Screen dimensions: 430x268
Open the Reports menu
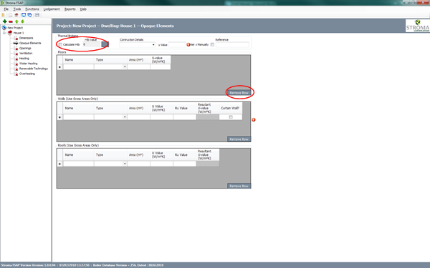pos(70,9)
